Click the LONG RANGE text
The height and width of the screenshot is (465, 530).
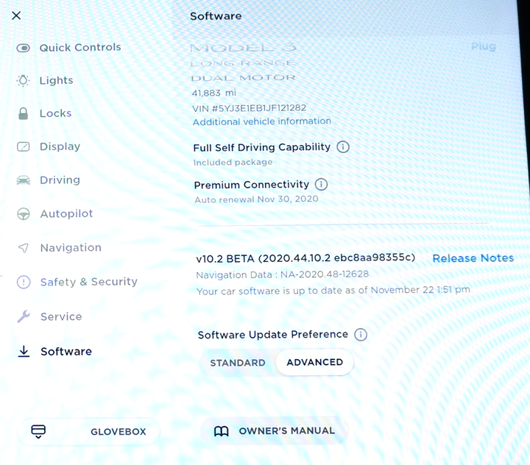point(243,63)
